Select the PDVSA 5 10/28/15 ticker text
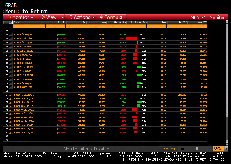Image resolution: width=231 pixels, height=164 pixels. 24,95
